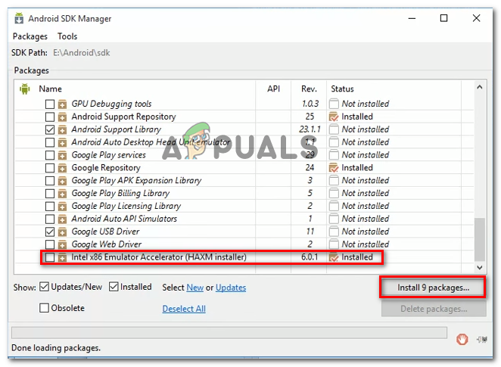501x367 pixels.
Task: Click the package icon beside Android Support Repository
Action: [x=62, y=117]
